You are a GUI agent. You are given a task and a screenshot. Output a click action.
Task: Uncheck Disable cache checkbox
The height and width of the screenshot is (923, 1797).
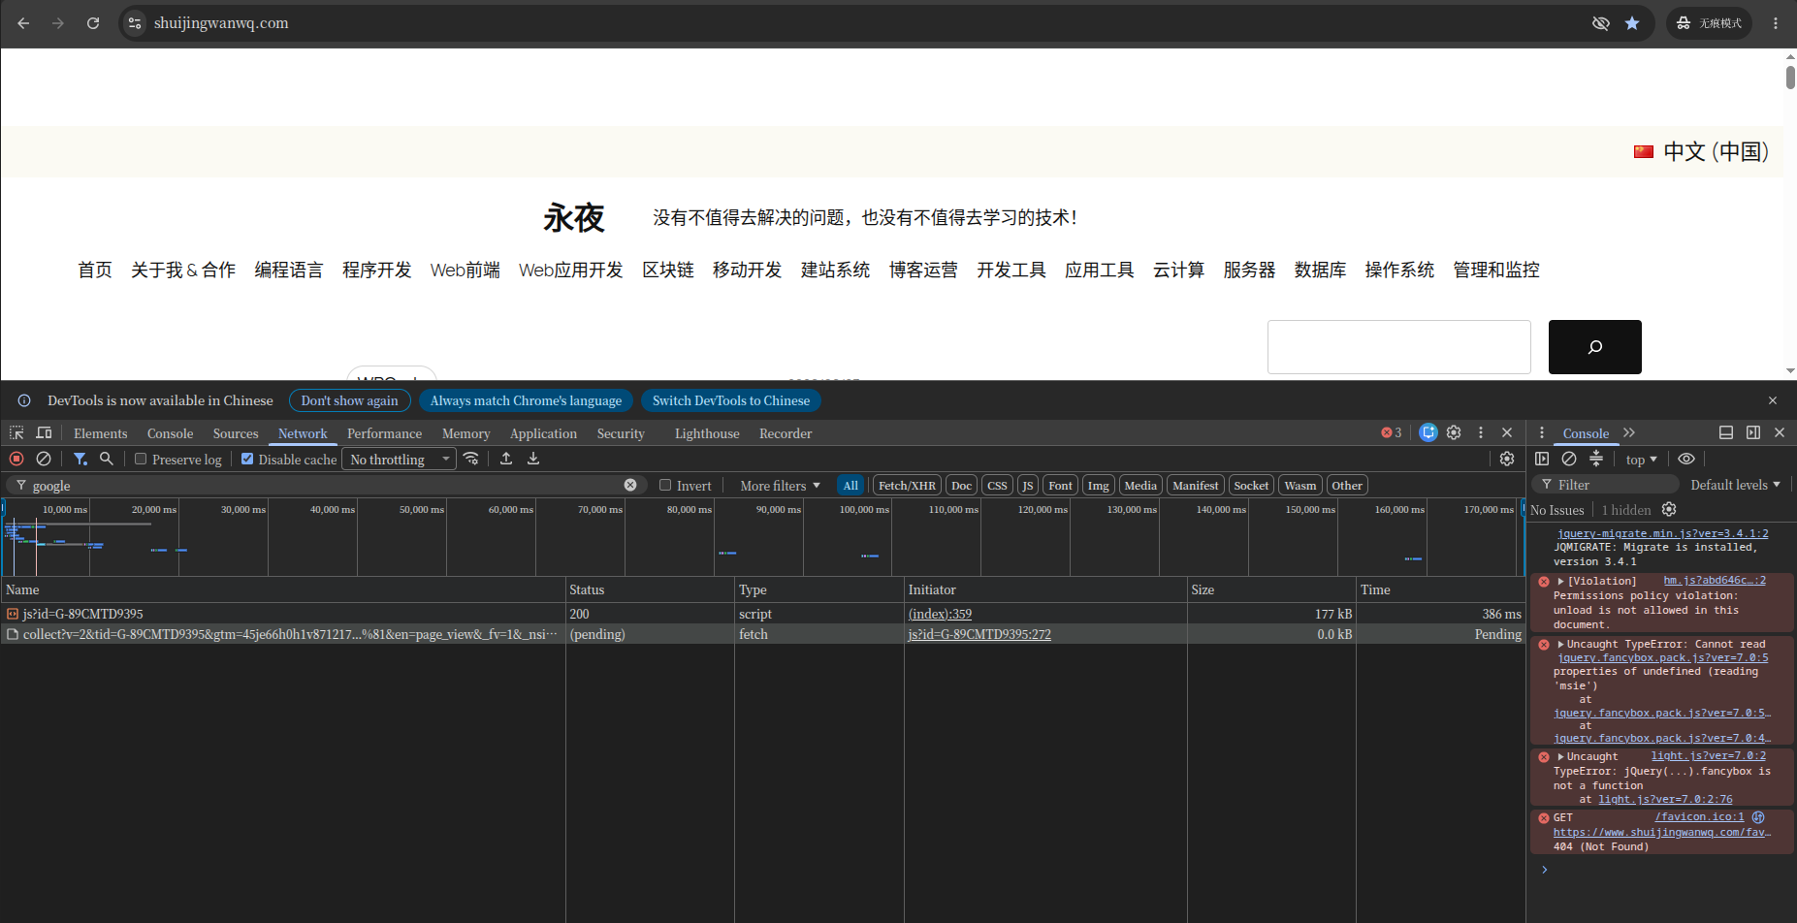[247, 459]
